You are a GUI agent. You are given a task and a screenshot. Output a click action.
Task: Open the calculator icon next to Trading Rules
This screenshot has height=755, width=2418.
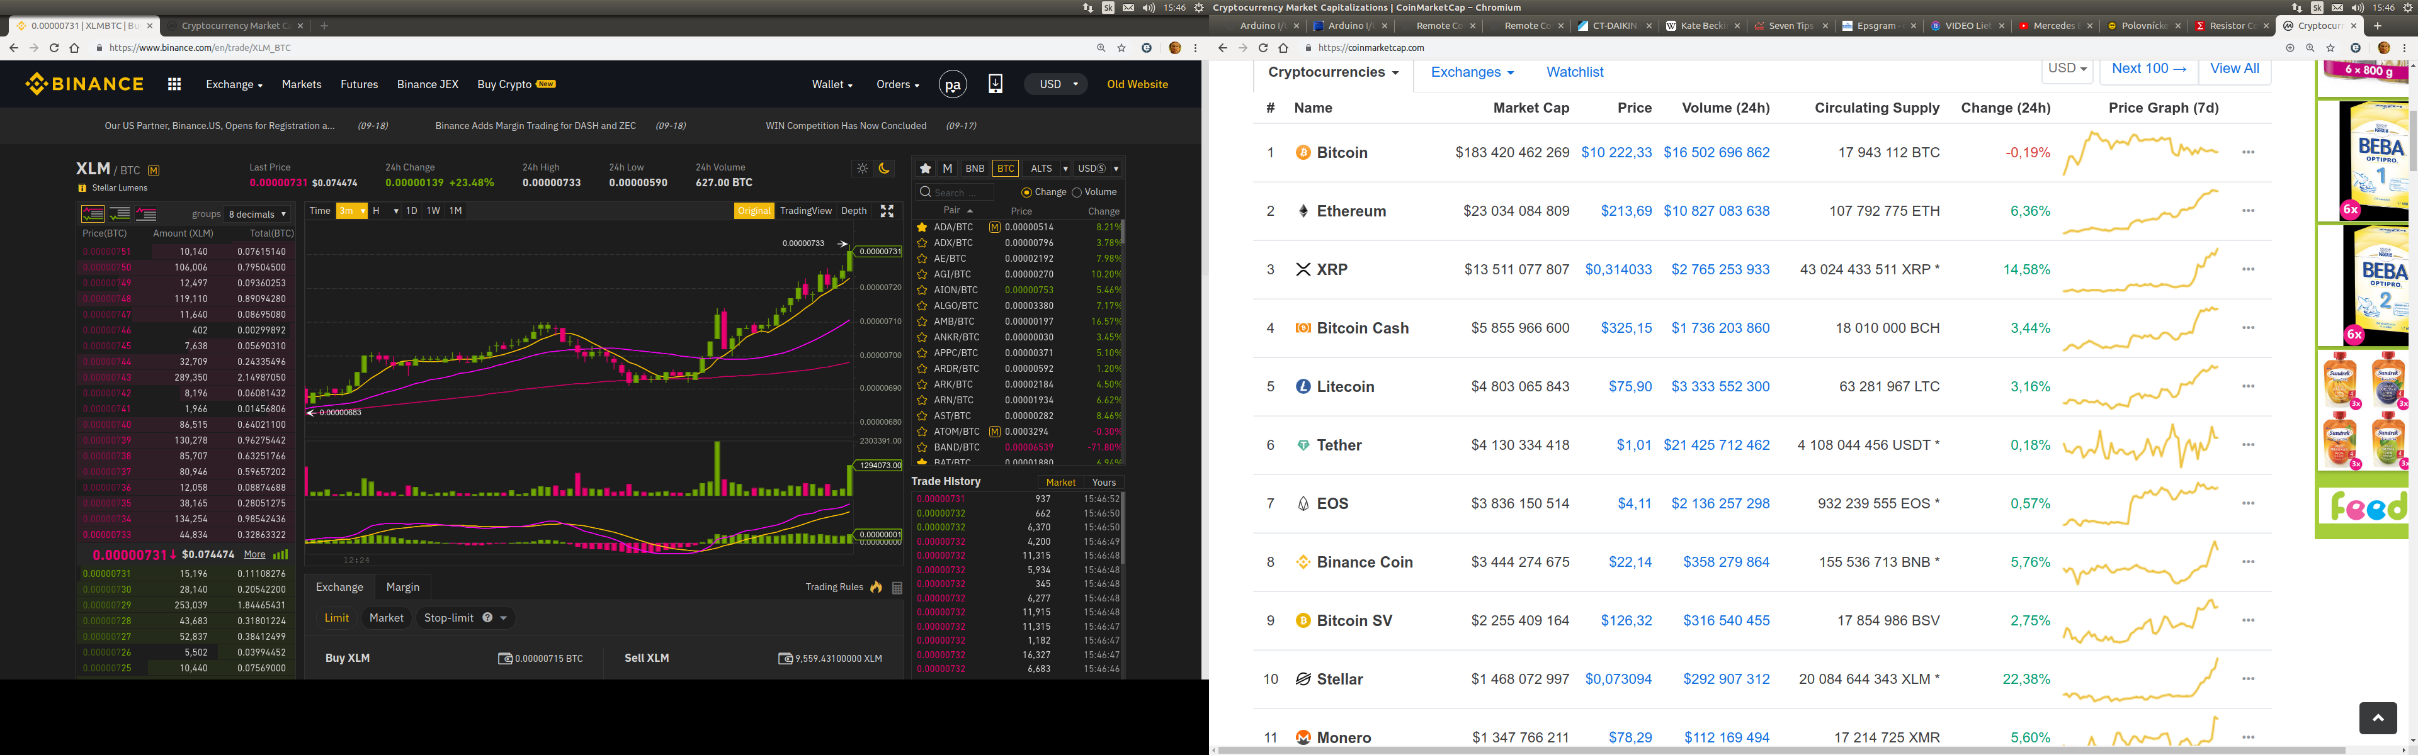click(897, 588)
